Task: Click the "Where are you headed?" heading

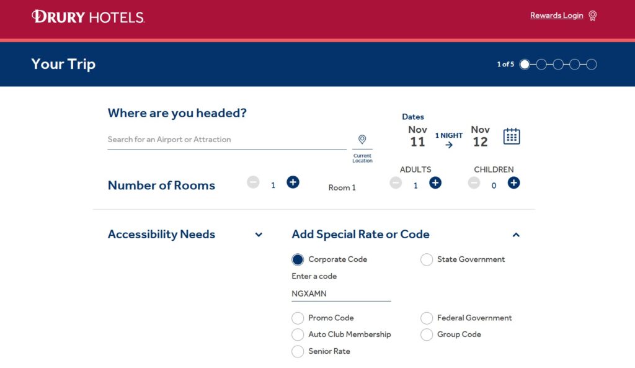Action: click(x=177, y=113)
